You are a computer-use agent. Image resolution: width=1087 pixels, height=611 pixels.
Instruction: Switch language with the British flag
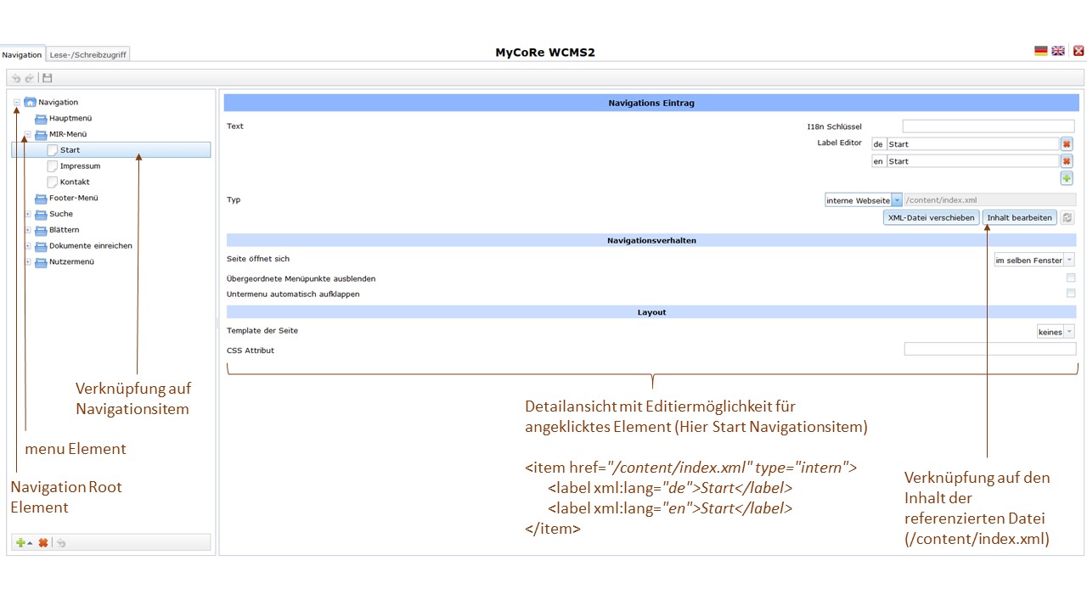(1058, 51)
